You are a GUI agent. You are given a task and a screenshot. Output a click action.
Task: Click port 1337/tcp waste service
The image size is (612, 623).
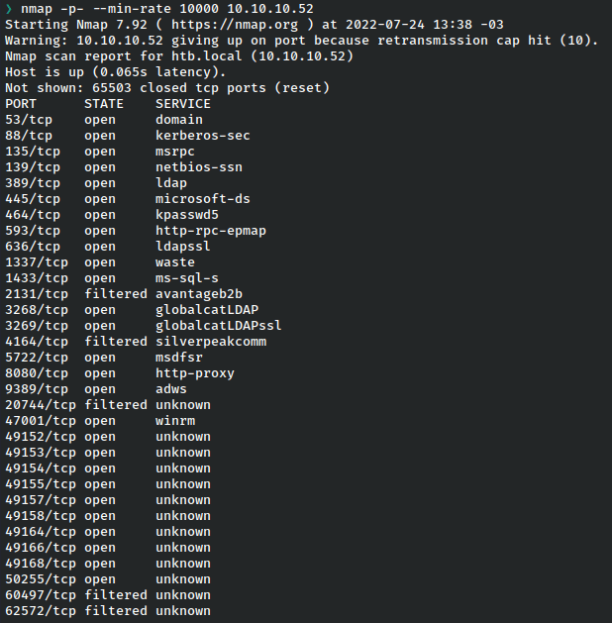(x=175, y=262)
